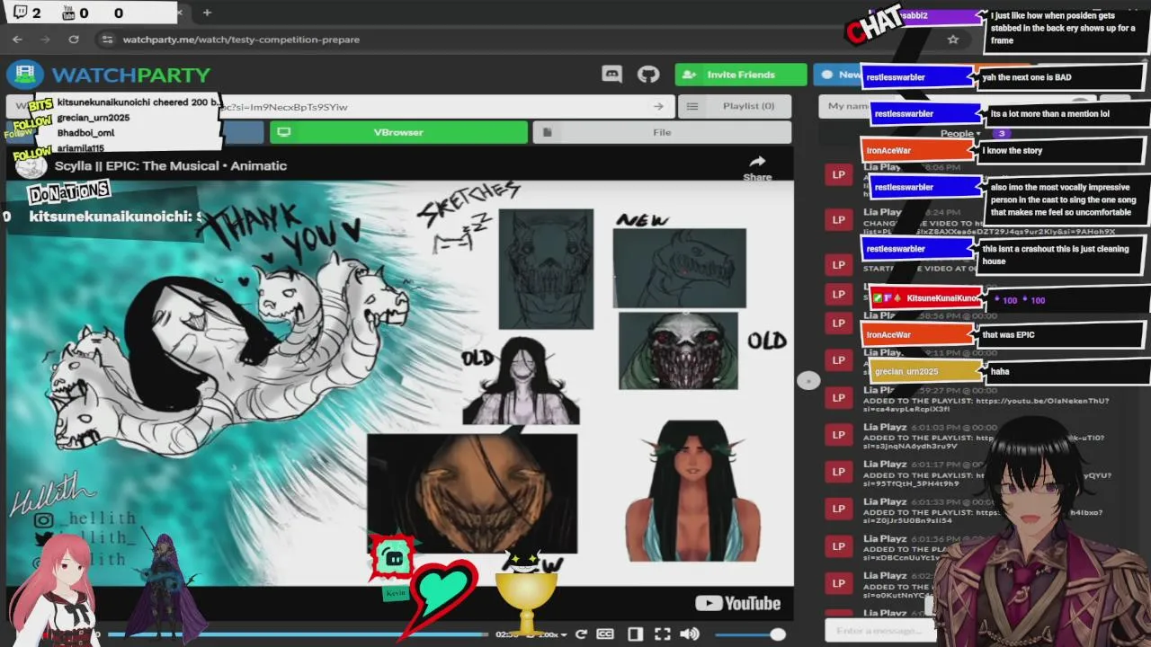Go forward using browser forward arrow
1151x647 pixels.
(45, 40)
